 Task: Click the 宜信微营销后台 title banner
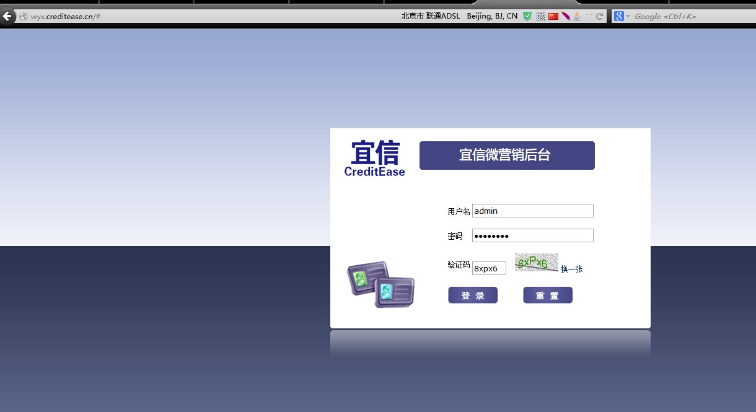click(507, 156)
